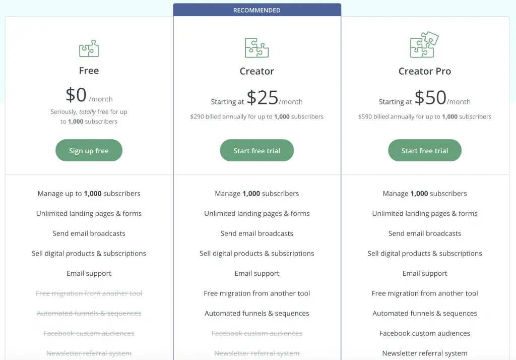Screen dimensions: 516x360
Task: Select the Creator Pro plan heading
Action: click(x=425, y=71)
